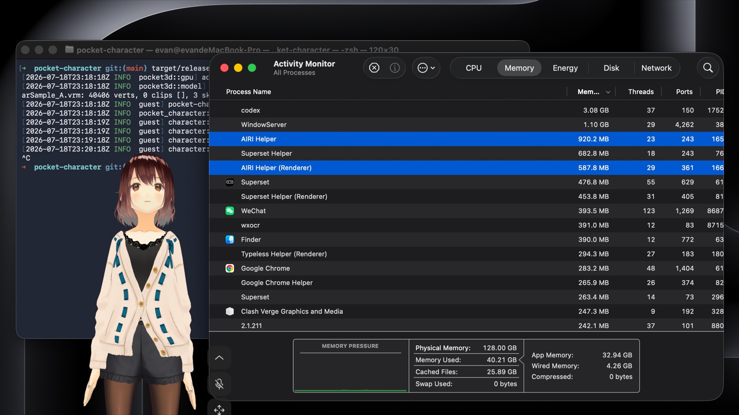The image size is (739, 415).
Task: Click the Wired Memory 4.26 GB value
Action: [x=619, y=366]
